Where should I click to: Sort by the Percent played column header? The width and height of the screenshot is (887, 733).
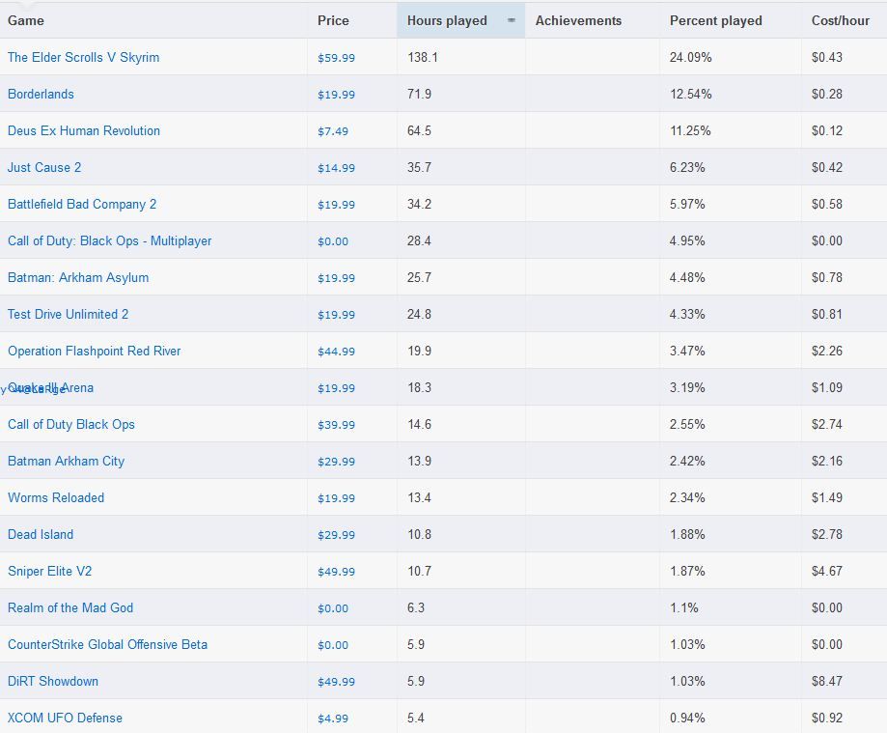(x=715, y=20)
